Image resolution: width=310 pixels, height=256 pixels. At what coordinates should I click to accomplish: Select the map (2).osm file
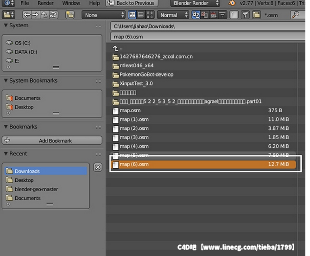pyautogui.click(x=203, y=128)
